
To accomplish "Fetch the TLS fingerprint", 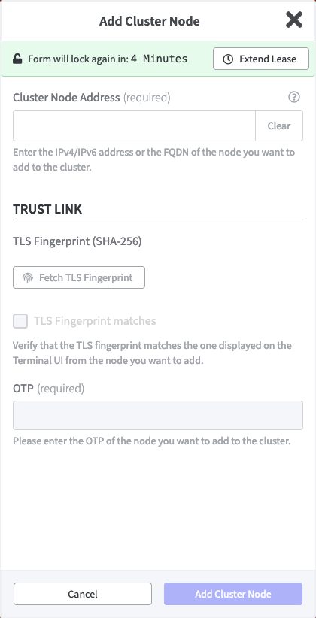I will [79, 277].
